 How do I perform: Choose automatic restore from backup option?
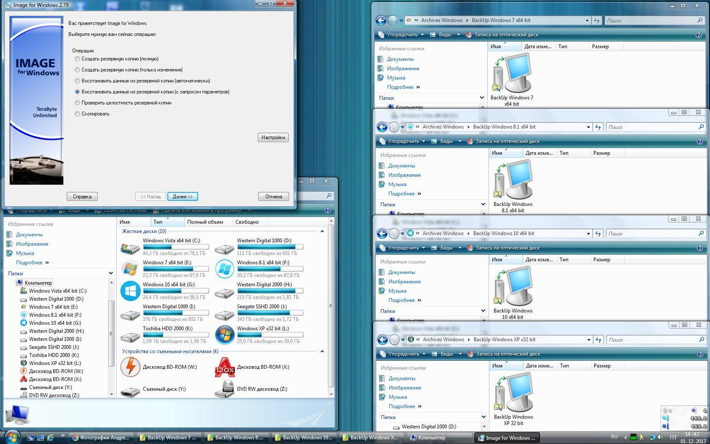click(x=77, y=81)
